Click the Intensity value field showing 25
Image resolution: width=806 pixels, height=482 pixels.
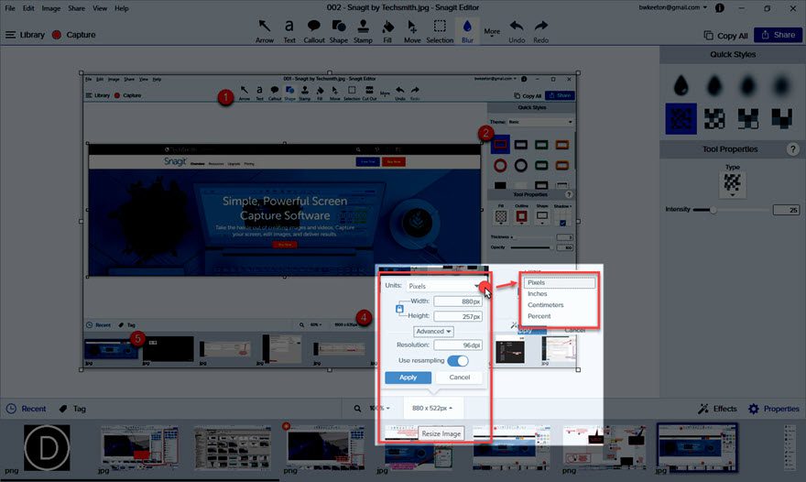(x=786, y=210)
